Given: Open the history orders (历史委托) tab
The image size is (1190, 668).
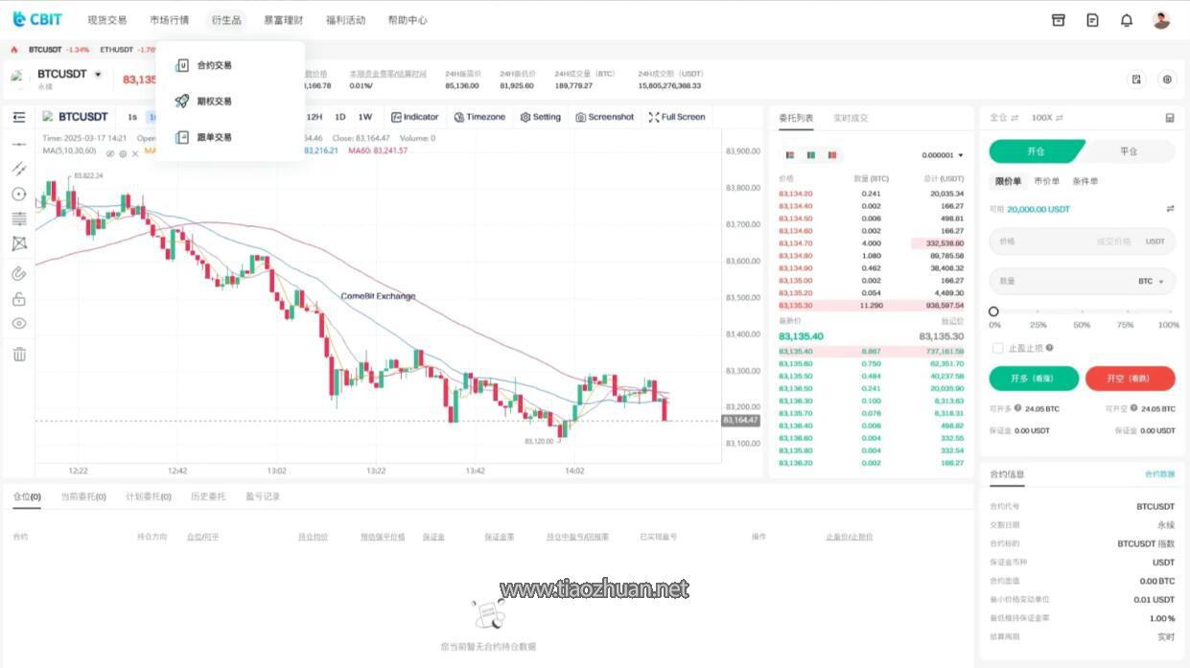Looking at the screenshot, I should coord(208,496).
